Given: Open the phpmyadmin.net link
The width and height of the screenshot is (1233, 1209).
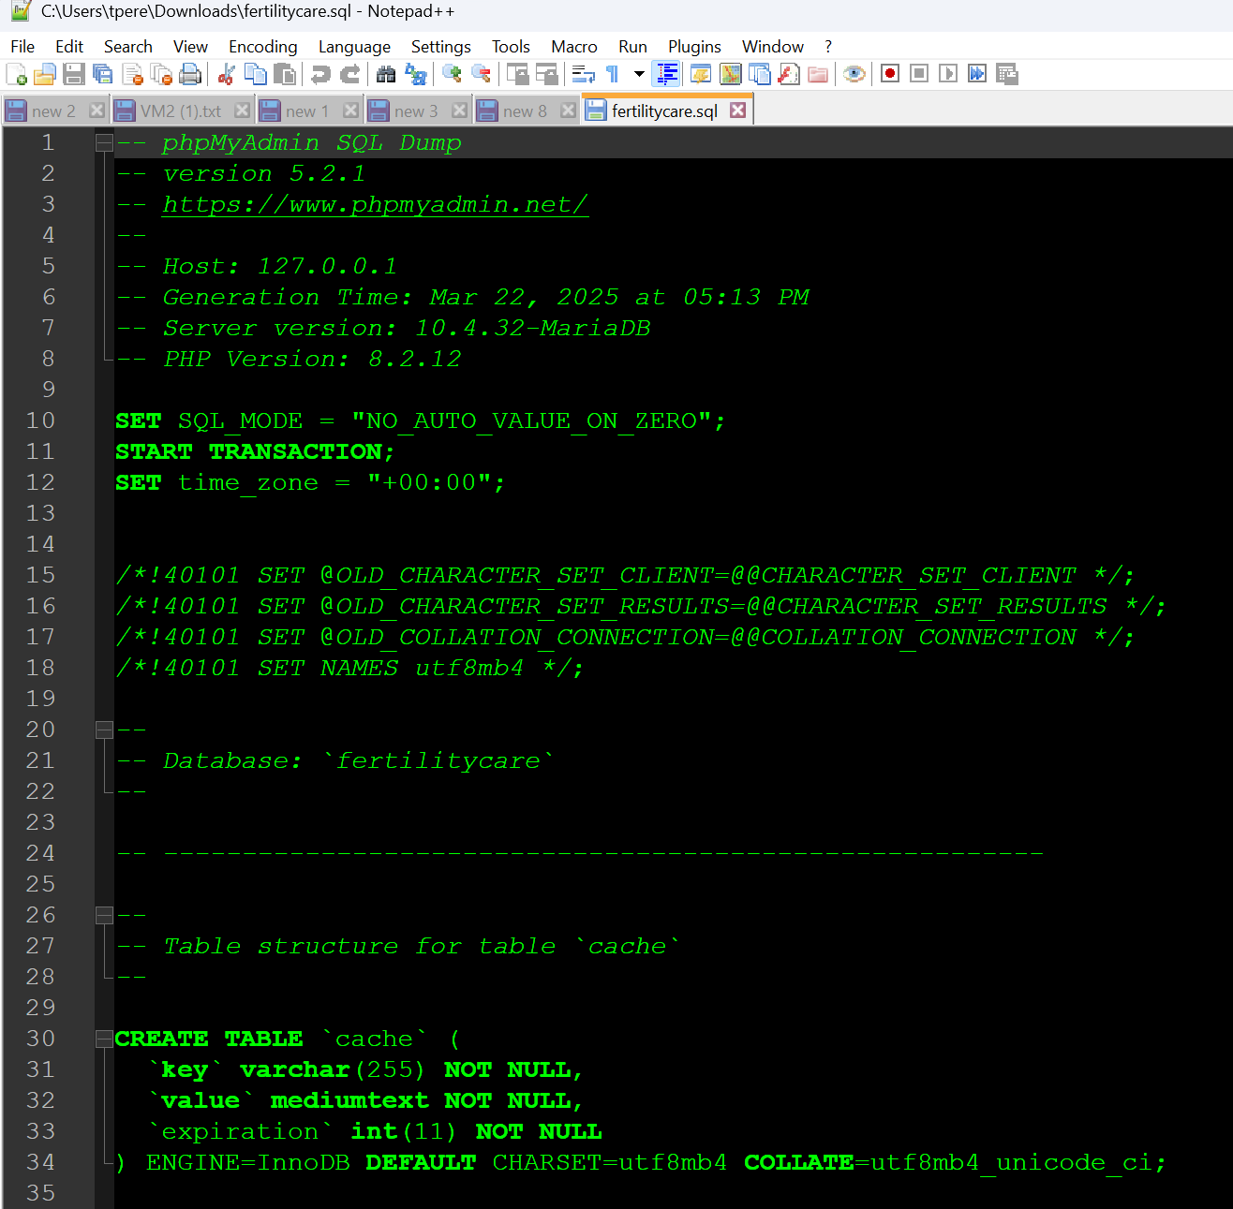Looking at the screenshot, I should 375,204.
